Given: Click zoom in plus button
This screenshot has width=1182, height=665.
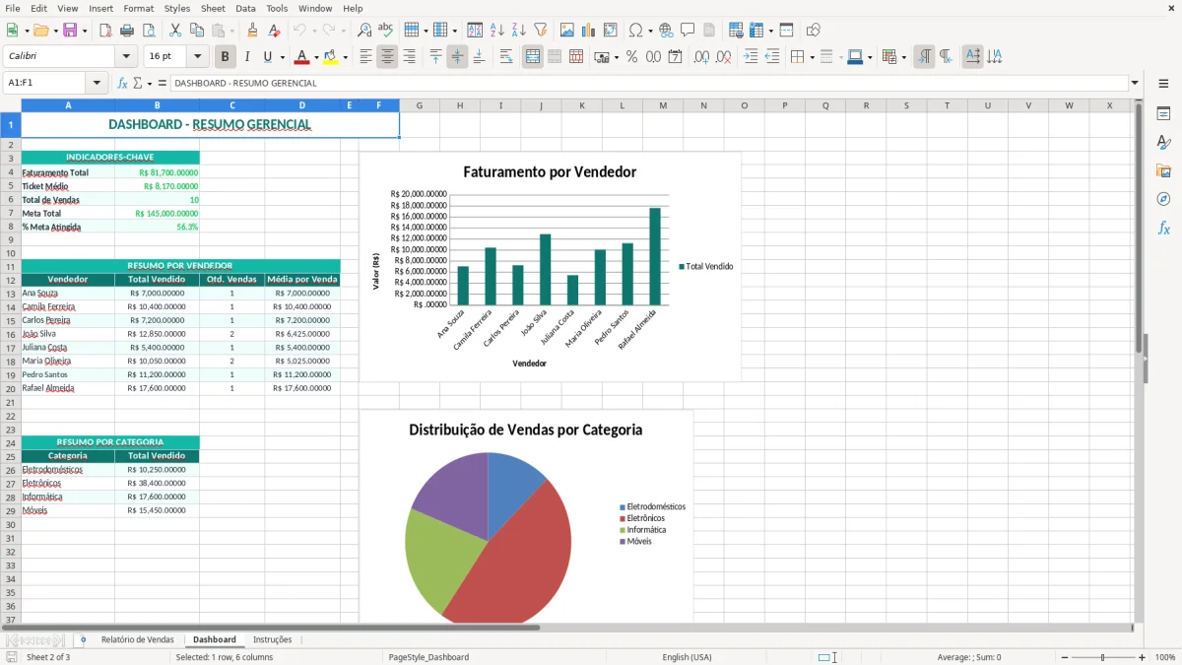Looking at the screenshot, I should [1143, 657].
